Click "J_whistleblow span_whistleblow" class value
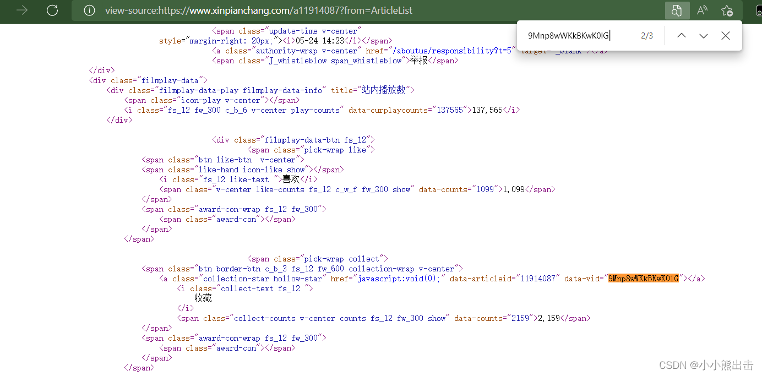Screen dimensions: 762x376 click(335, 61)
